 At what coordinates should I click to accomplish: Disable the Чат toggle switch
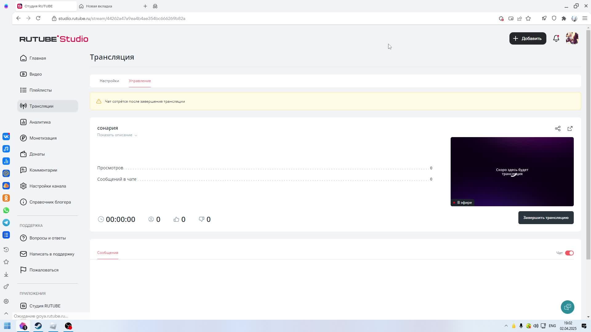coord(569,253)
